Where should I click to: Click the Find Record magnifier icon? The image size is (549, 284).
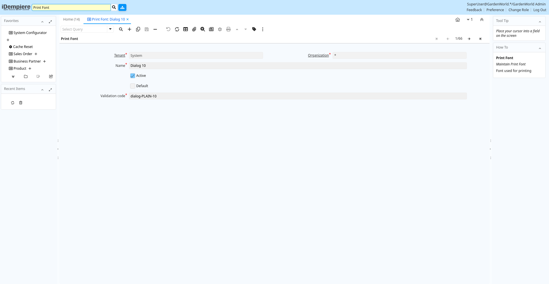click(x=121, y=29)
